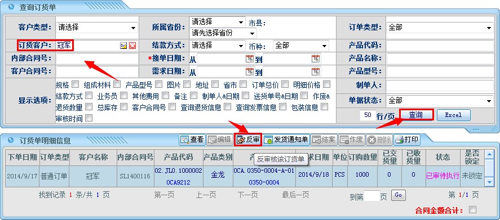The height and width of the screenshot is (220, 500).
Task: Open the 订单类型 dropdown list
Action: click(440, 28)
